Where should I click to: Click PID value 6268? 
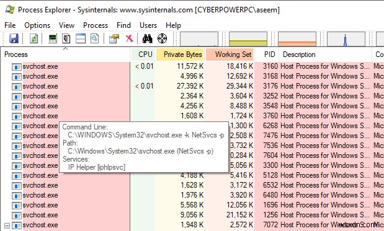(270, 126)
